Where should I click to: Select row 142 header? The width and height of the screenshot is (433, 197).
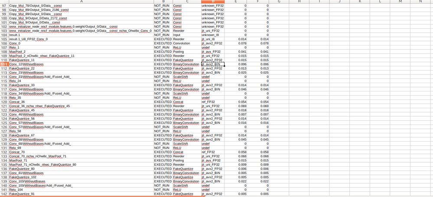4,194
